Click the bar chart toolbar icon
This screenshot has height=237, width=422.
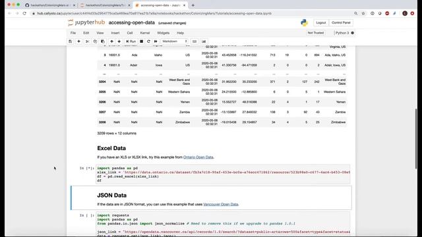tap(204, 41)
